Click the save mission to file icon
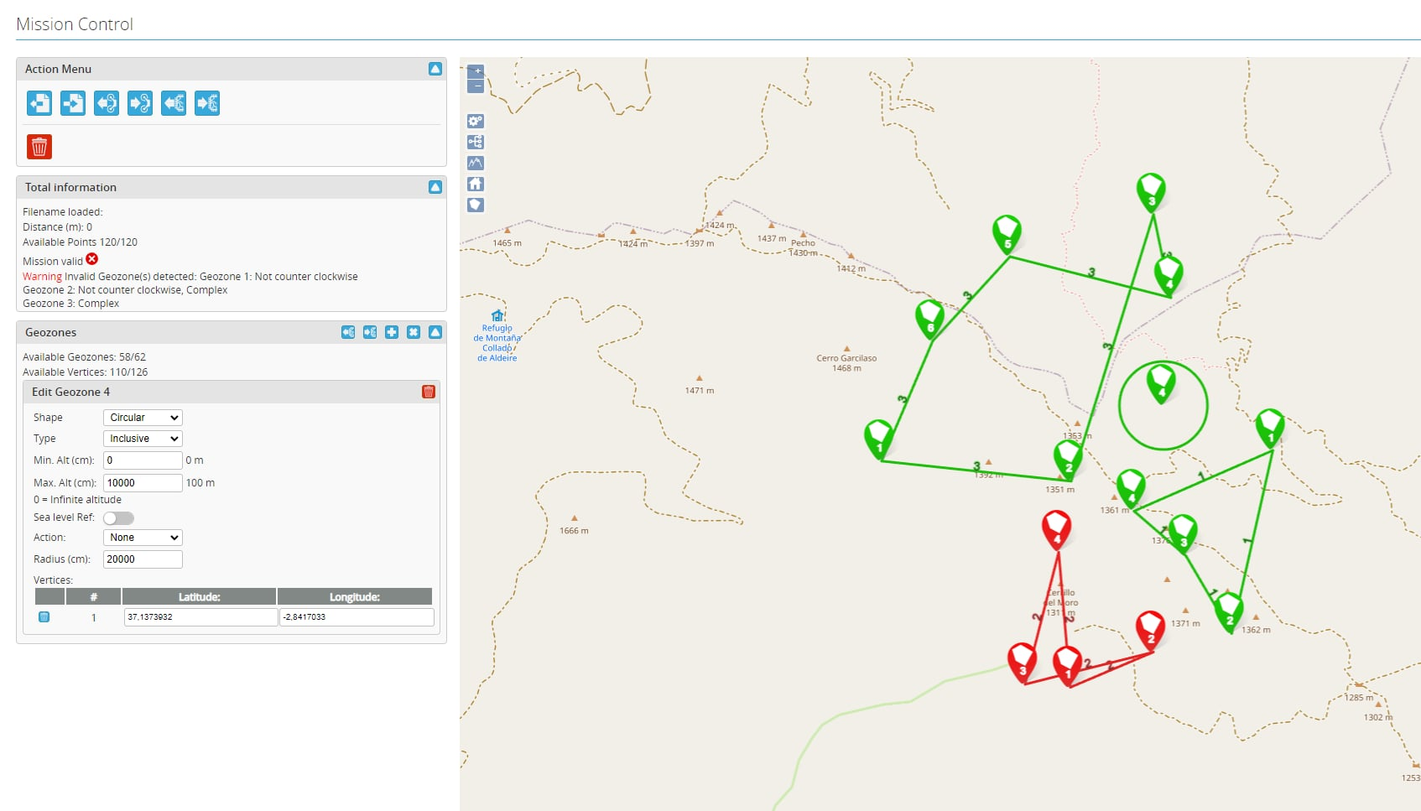The image size is (1421, 811). click(x=73, y=103)
